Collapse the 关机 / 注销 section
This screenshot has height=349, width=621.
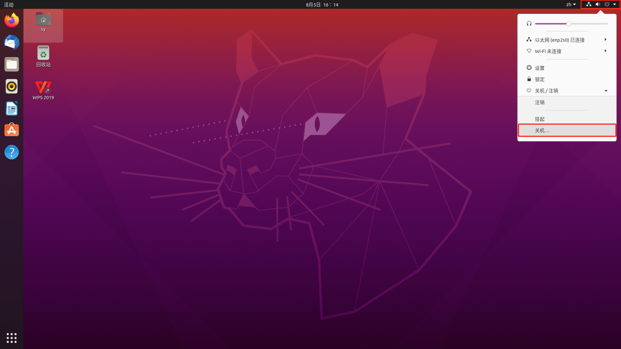point(567,91)
